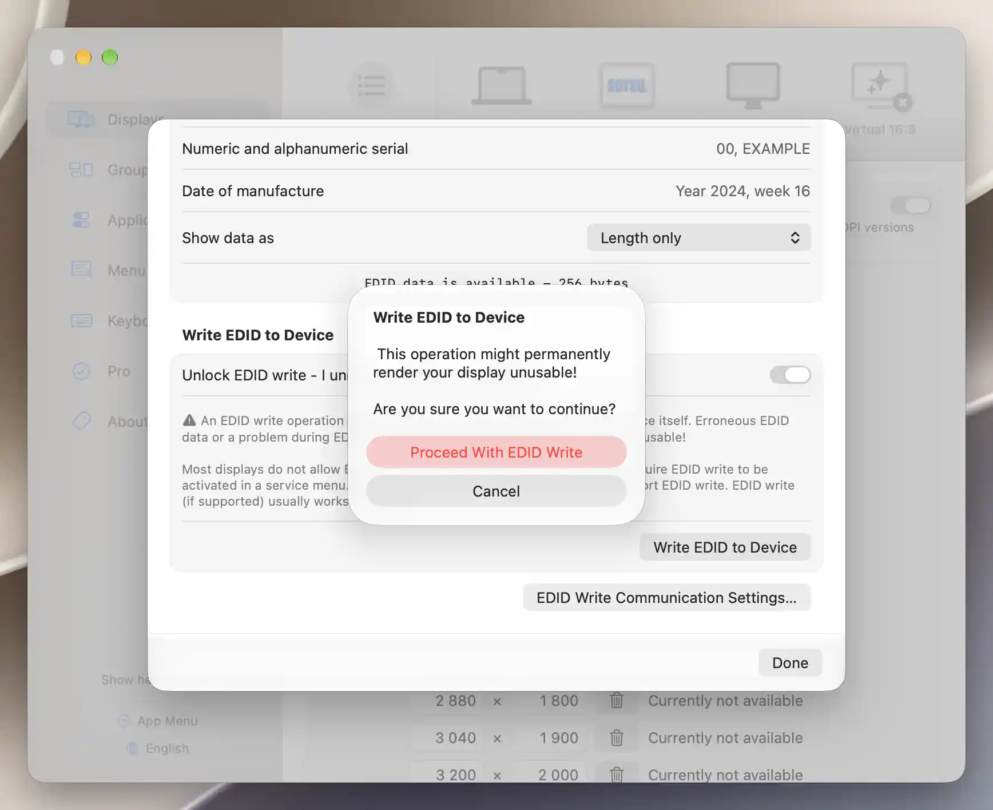Click the App Menu sidebar option
This screenshot has width=993, height=810.
158,721
